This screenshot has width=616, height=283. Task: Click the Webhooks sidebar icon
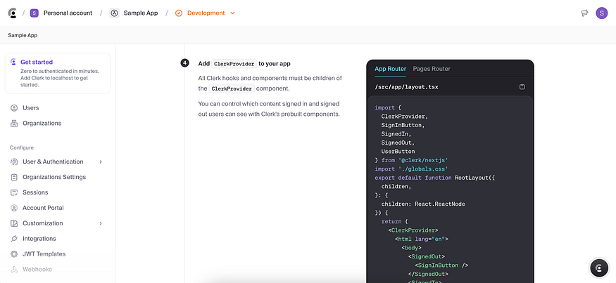pos(14,269)
